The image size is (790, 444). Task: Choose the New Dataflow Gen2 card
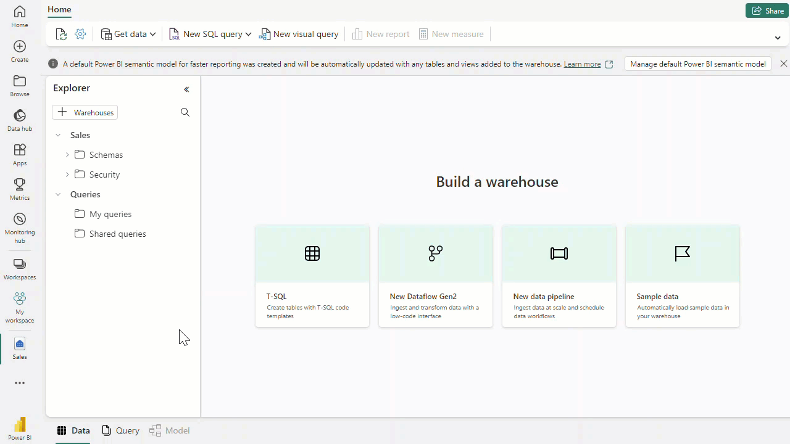click(436, 276)
